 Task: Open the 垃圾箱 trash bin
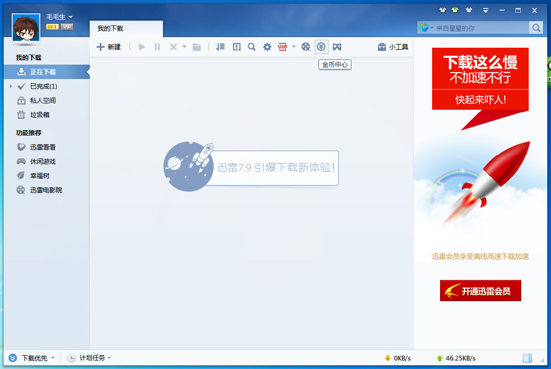tap(41, 115)
